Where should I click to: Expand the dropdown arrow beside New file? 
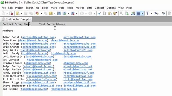[x=7, y=14]
